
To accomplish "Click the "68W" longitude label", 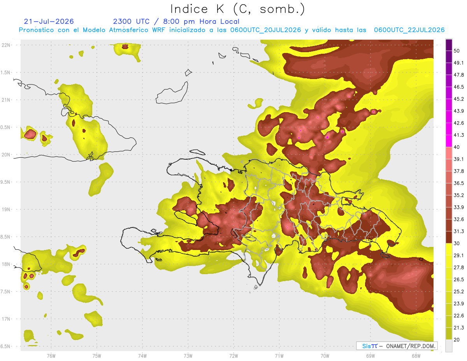I will tap(416, 355).
